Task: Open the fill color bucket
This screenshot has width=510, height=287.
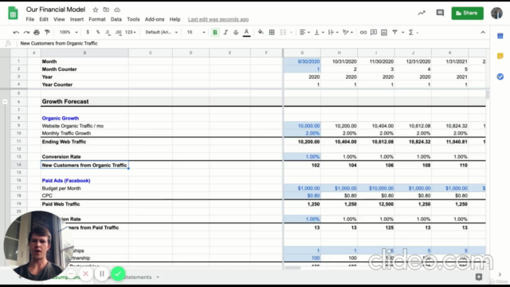Action: (x=261, y=32)
